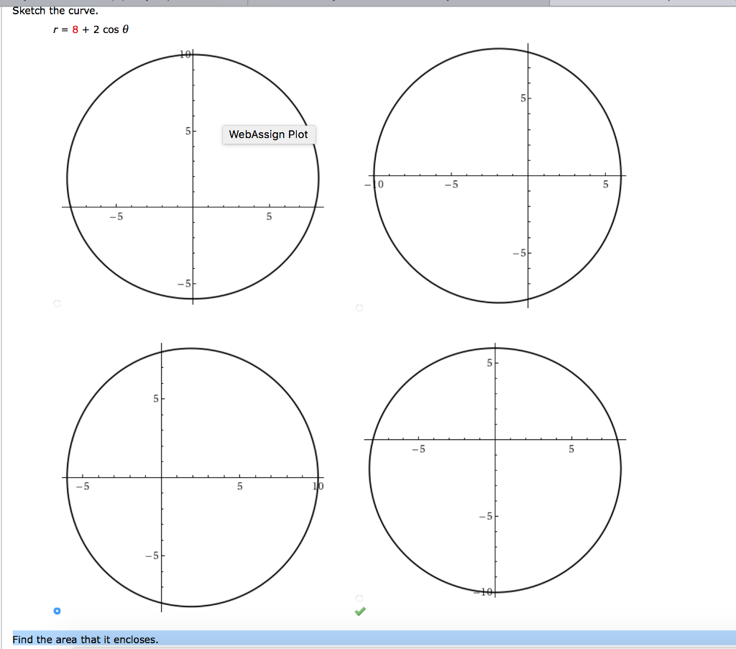This screenshot has height=649, width=736.
Task: Select the radio button under the top-left graph
Action: coord(57,304)
